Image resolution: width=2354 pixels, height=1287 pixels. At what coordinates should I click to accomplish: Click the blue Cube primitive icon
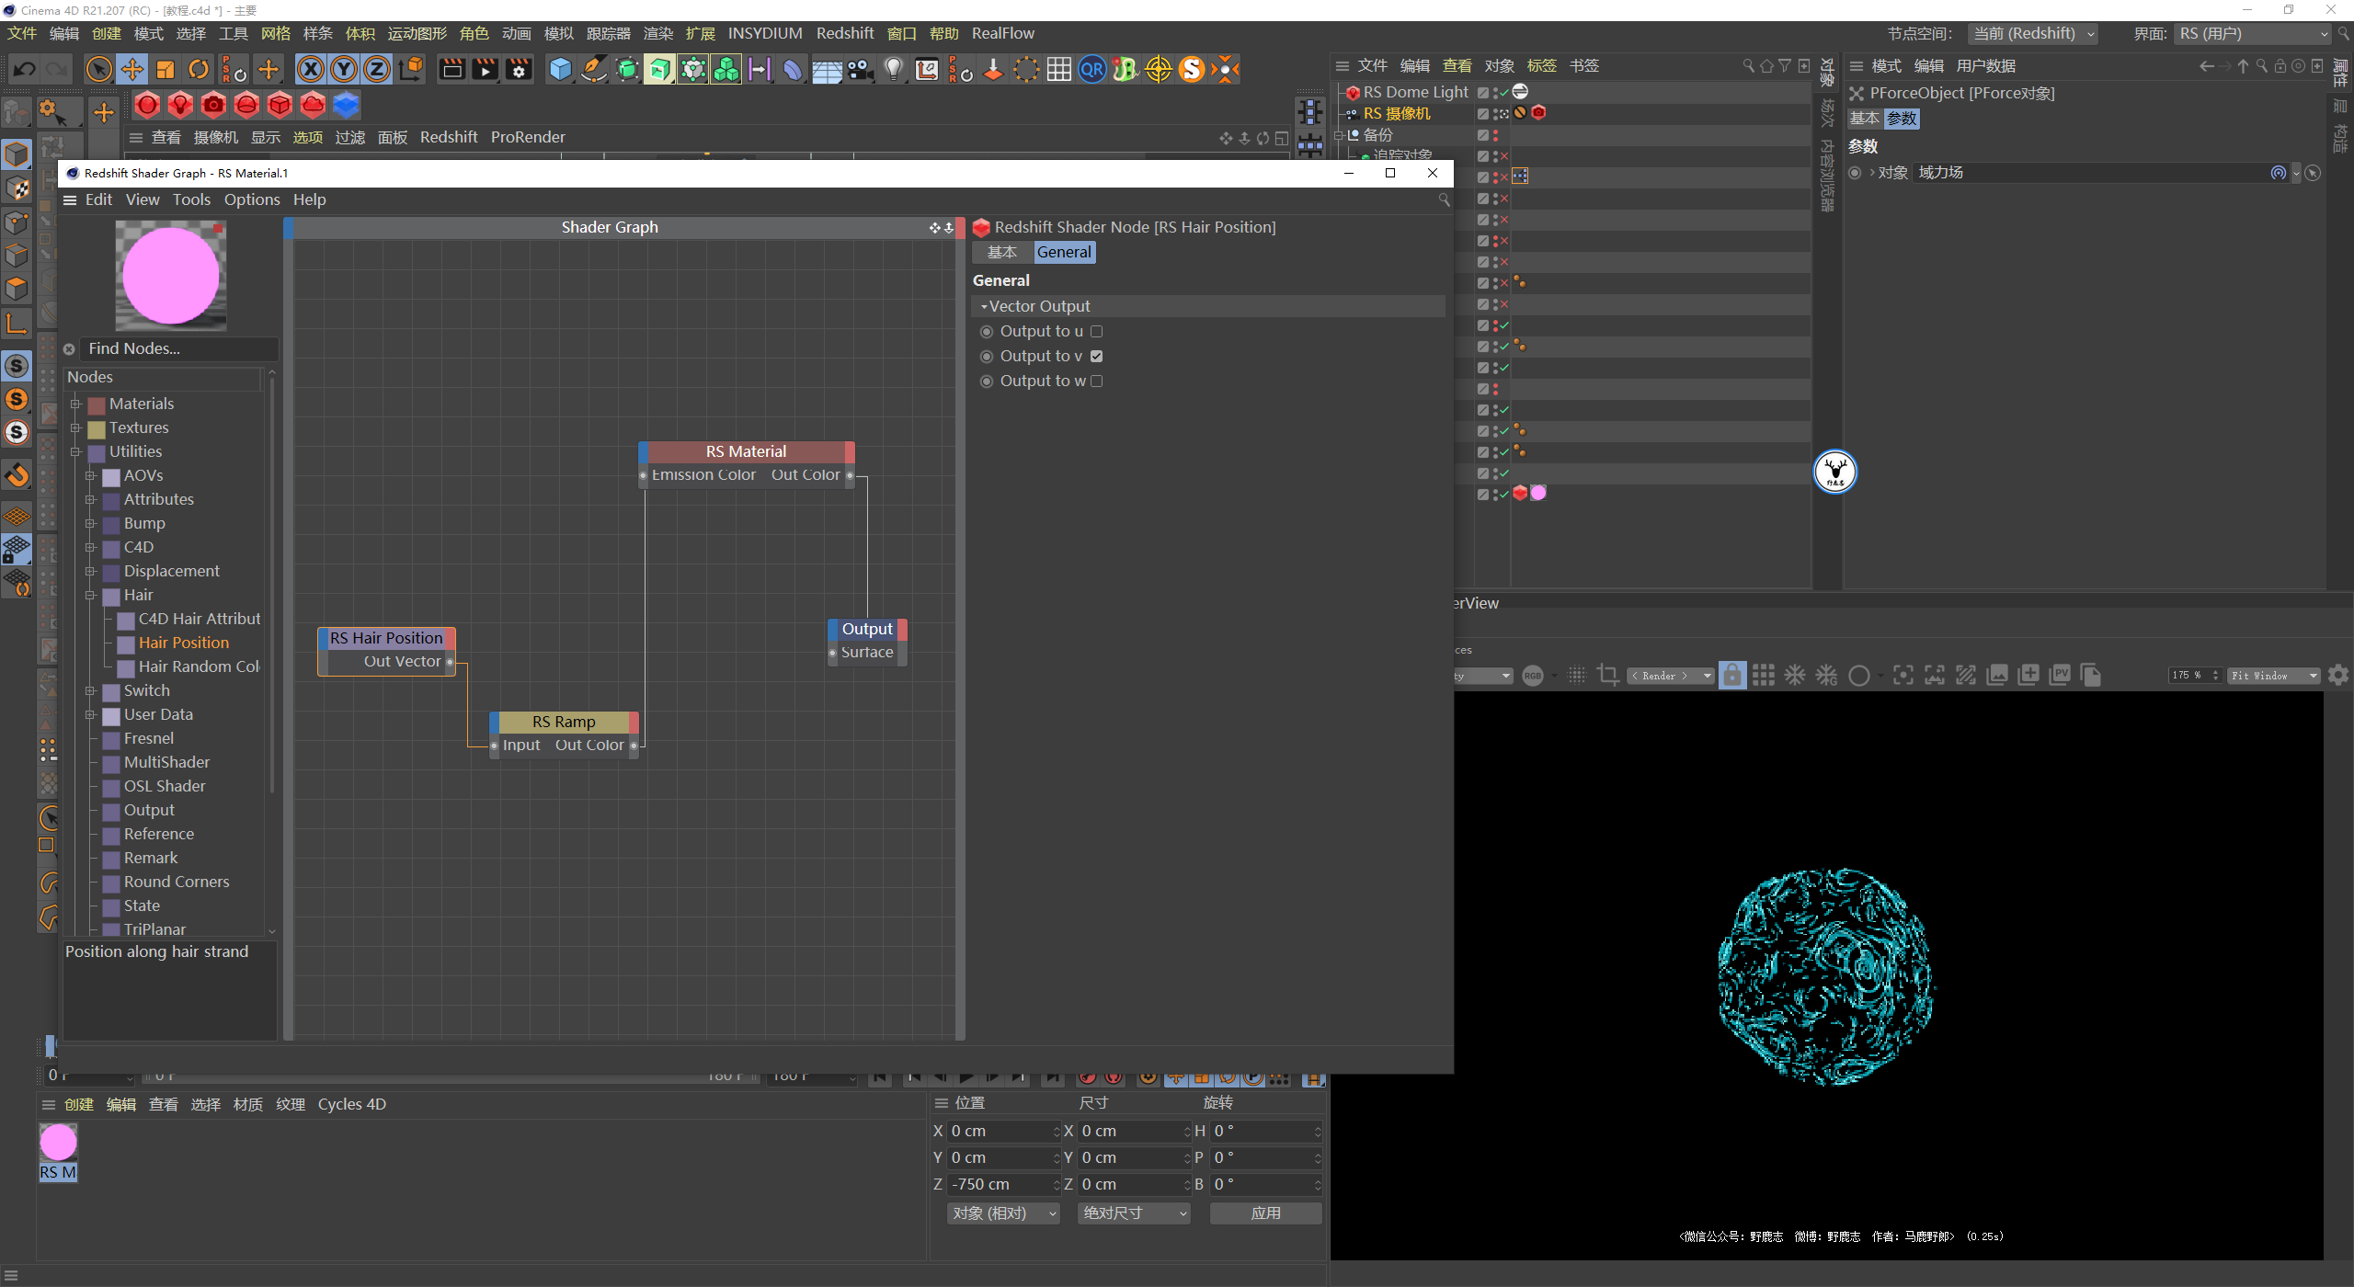tap(560, 70)
